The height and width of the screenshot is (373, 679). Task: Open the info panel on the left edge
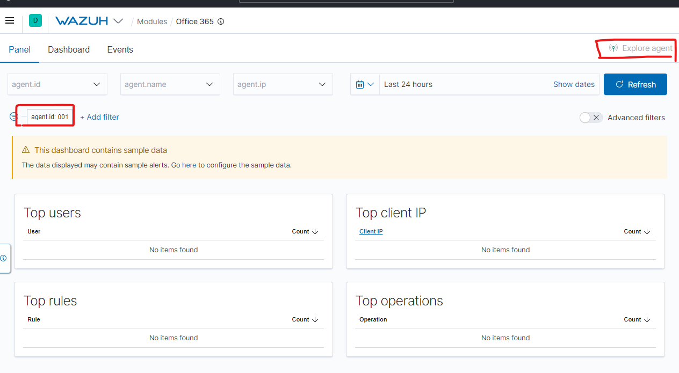[4, 258]
